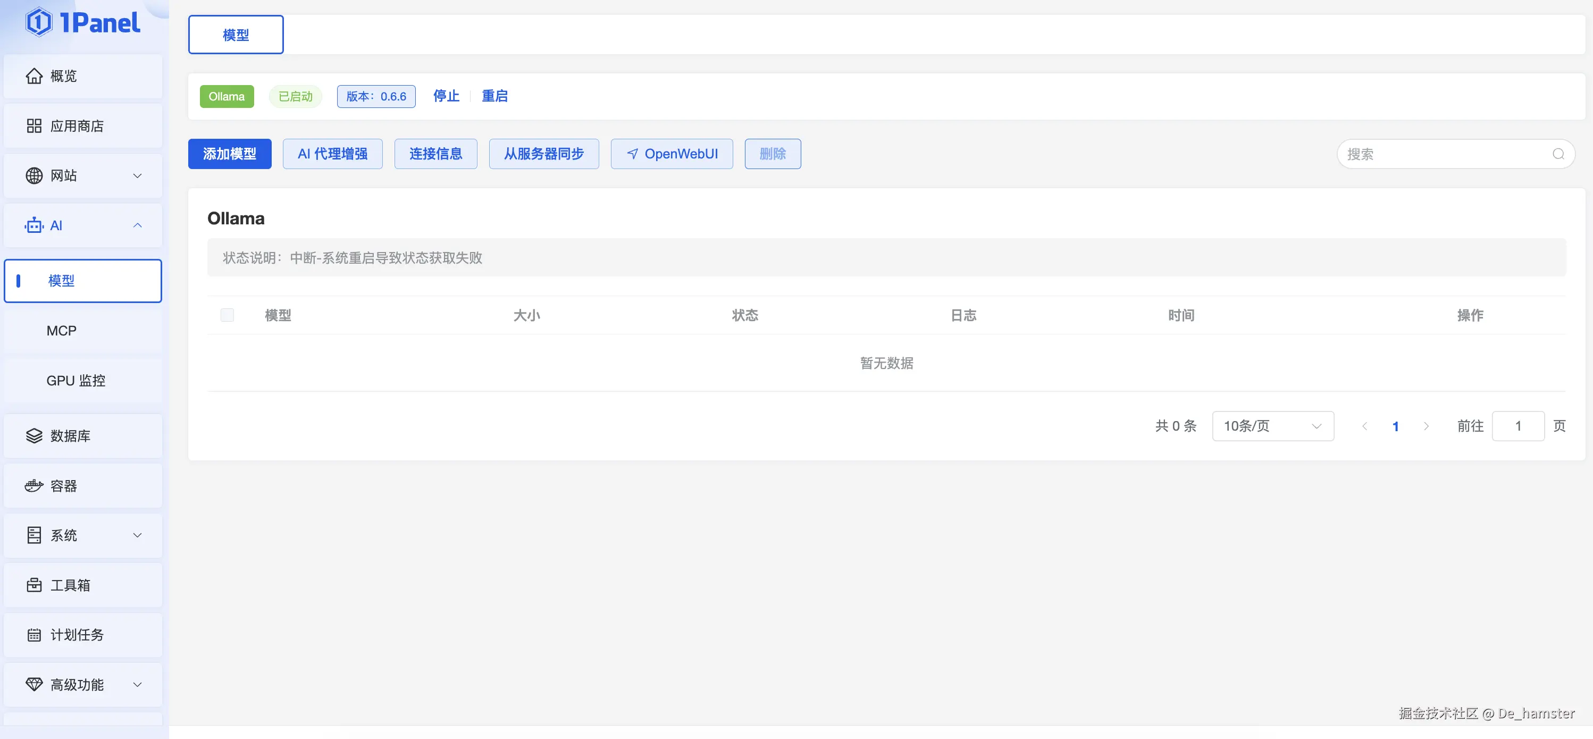
Task: Open 应用商店 grid icon
Action: (x=34, y=126)
